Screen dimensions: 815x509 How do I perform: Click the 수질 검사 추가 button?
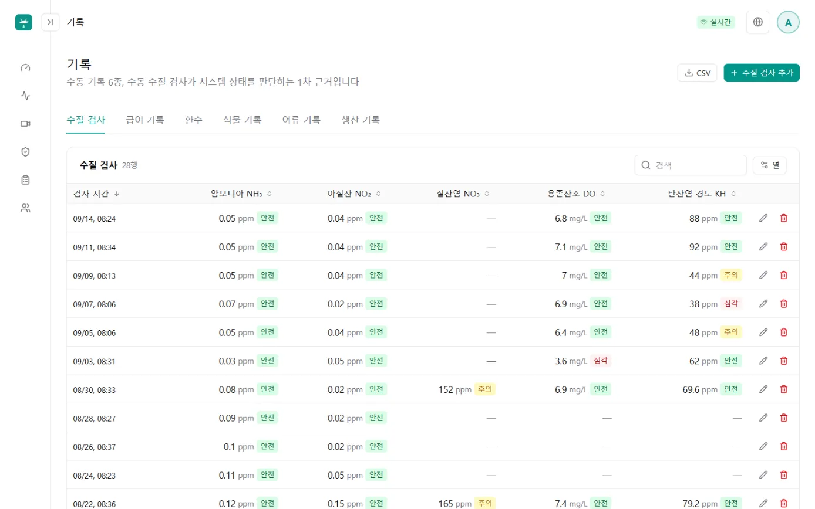coord(762,73)
